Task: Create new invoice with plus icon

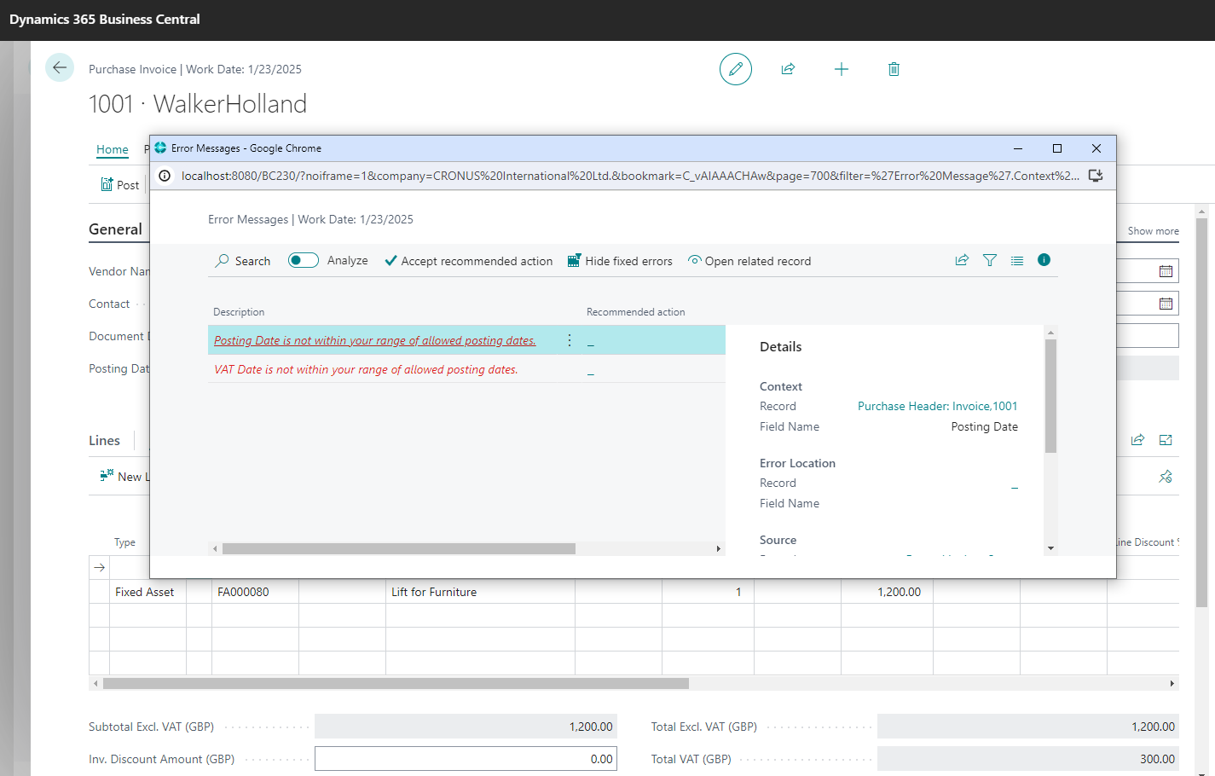Action: [842, 69]
